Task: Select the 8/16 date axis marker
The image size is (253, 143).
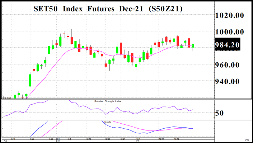Action: pyautogui.click(x=13, y=139)
